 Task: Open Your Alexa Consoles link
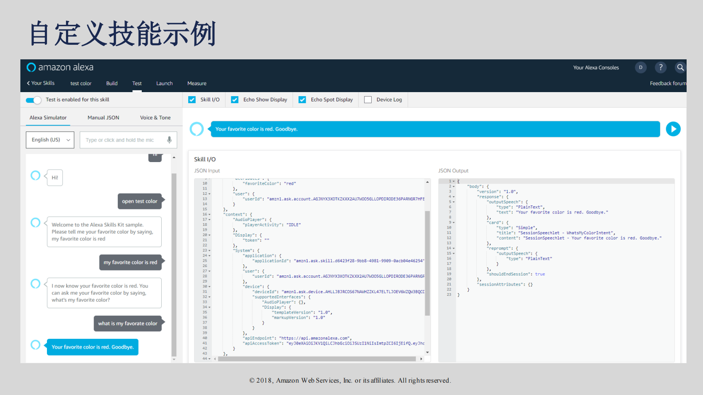pos(596,68)
